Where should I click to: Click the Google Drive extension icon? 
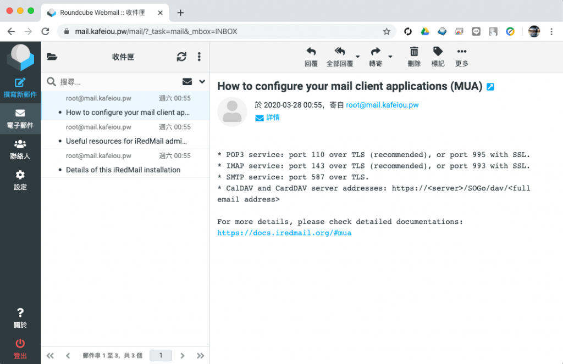[425, 31]
